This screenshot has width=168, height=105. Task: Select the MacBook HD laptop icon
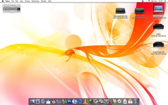pos(159,9)
